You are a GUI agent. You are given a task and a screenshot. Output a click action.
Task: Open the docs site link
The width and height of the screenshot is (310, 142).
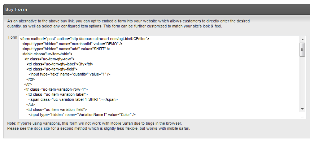click(42, 128)
